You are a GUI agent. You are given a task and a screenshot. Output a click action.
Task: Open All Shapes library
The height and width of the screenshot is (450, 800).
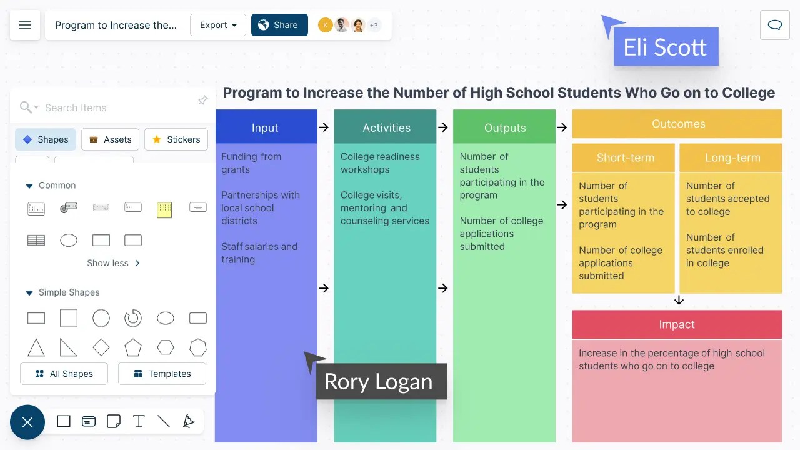[64, 374]
